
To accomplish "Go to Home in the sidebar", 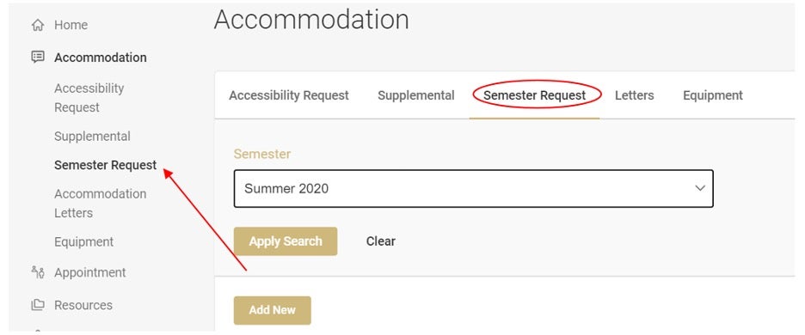I will coord(71,25).
